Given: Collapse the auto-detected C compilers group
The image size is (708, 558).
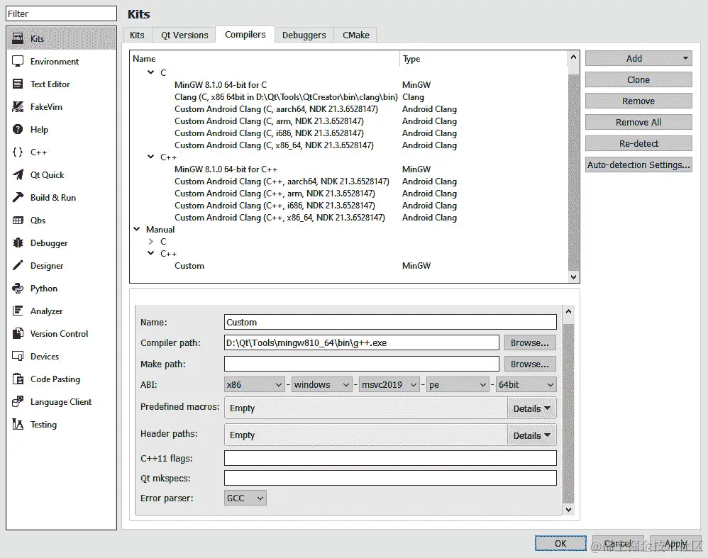Looking at the screenshot, I should [151, 72].
